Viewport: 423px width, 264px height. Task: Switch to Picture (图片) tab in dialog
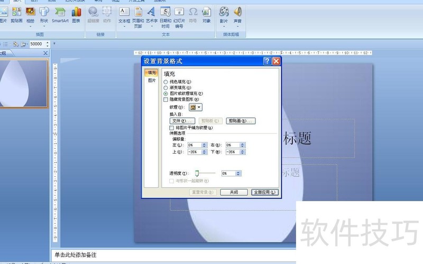(x=151, y=80)
